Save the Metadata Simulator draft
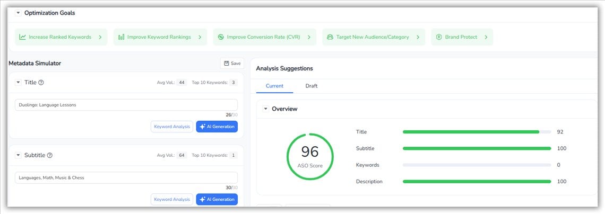 tap(232, 64)
